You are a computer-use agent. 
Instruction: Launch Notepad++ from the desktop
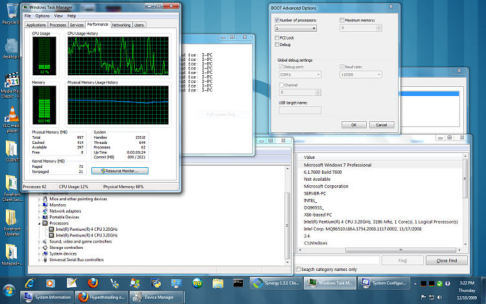12,251
